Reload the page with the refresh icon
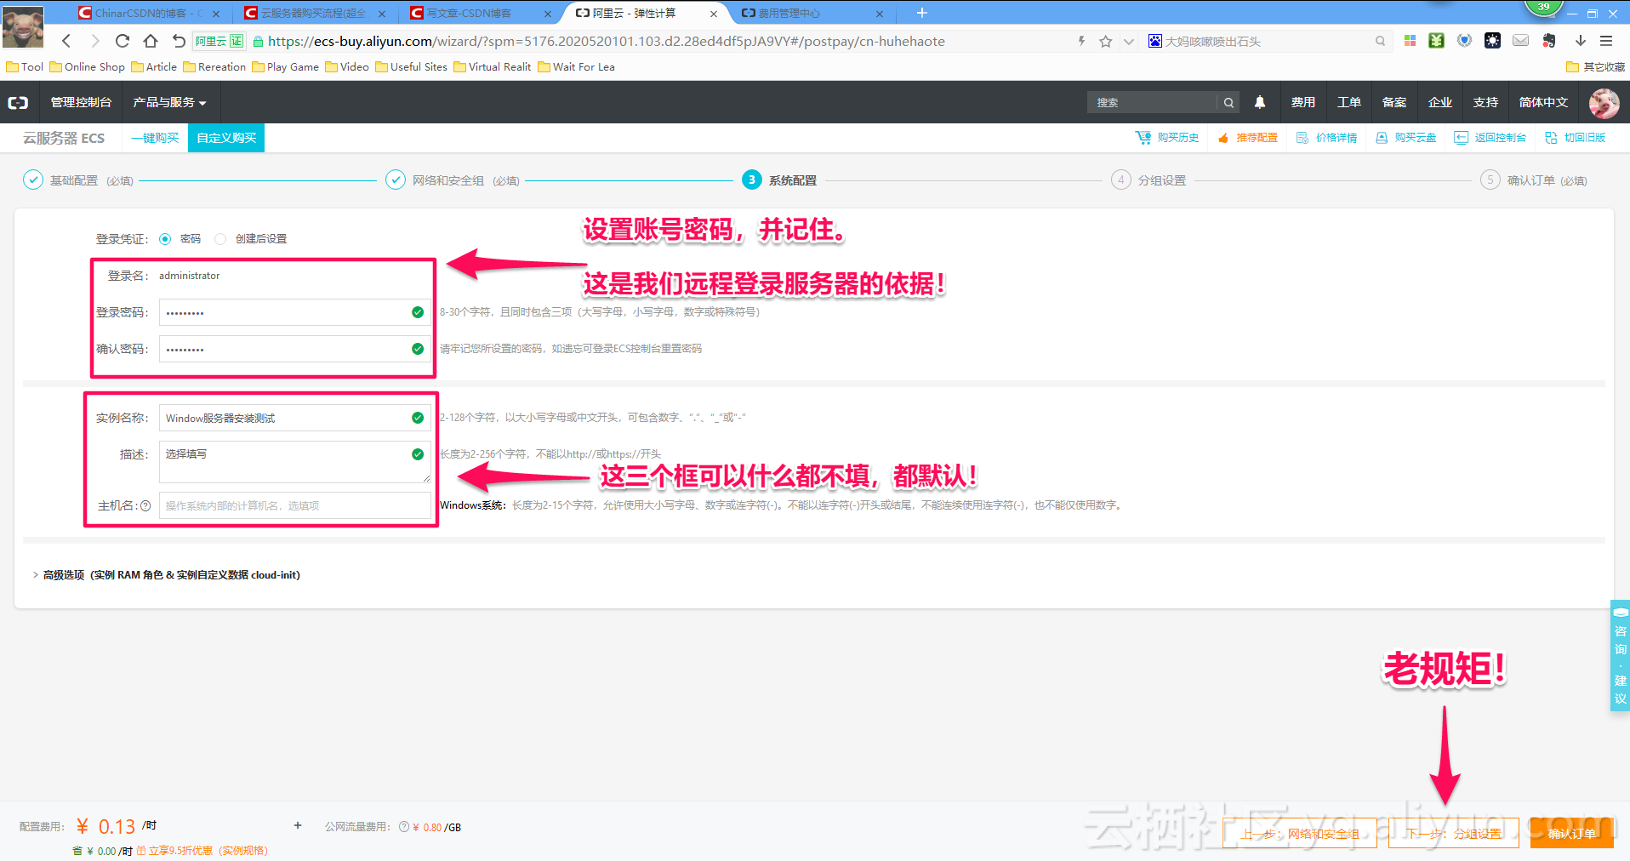 click(123, 41)
